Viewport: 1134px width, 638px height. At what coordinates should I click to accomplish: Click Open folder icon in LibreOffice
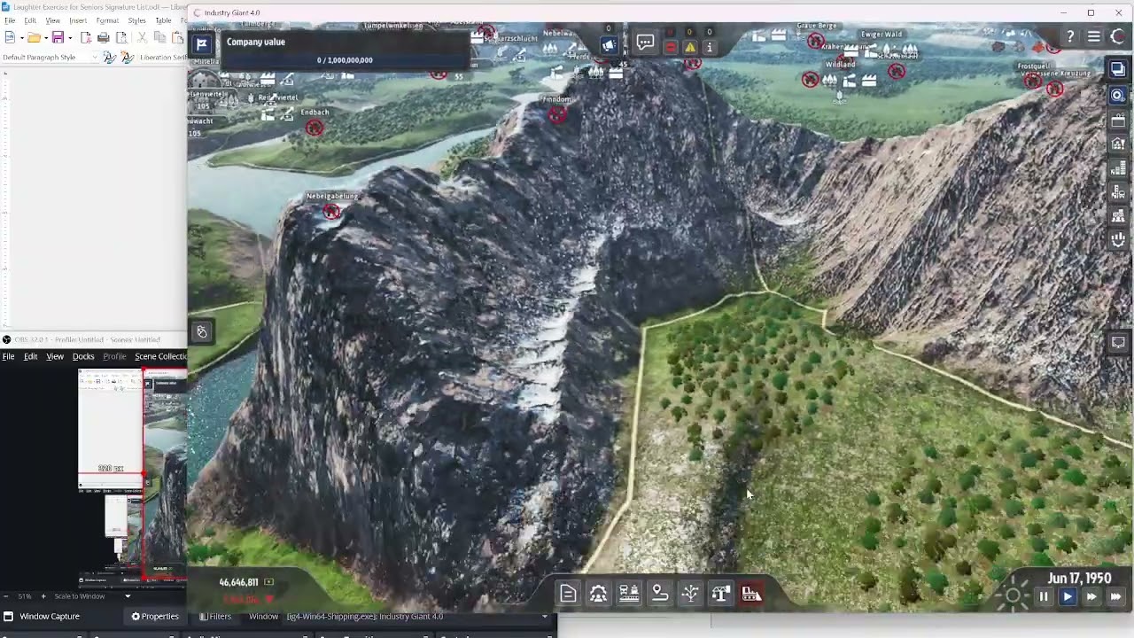(x=34, y=37)
